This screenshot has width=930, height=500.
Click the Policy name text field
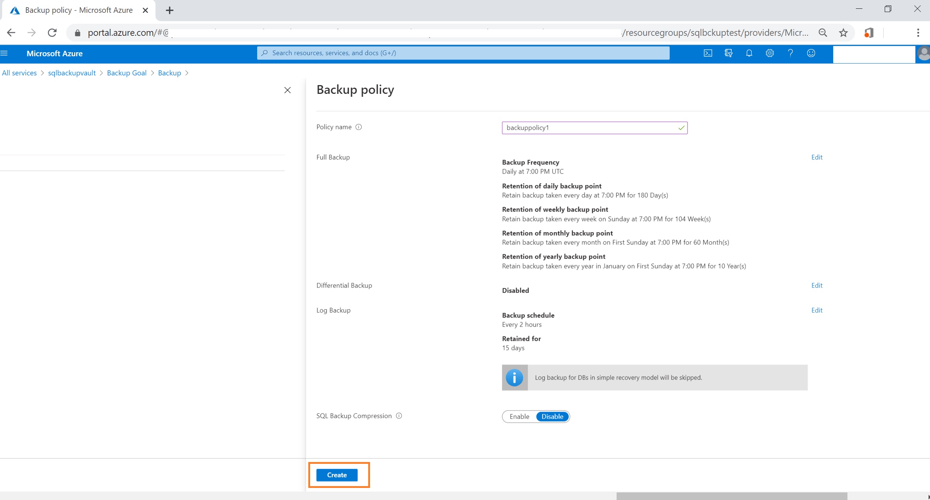coord(590,128)
